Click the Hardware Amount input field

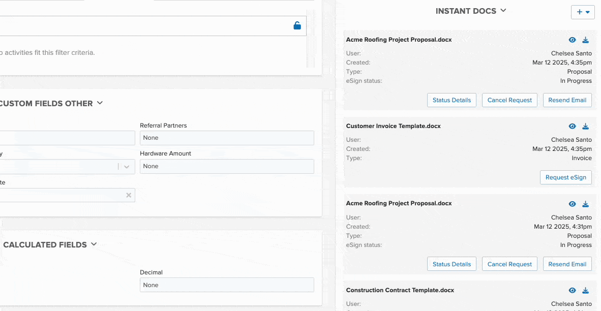point(227,166)
